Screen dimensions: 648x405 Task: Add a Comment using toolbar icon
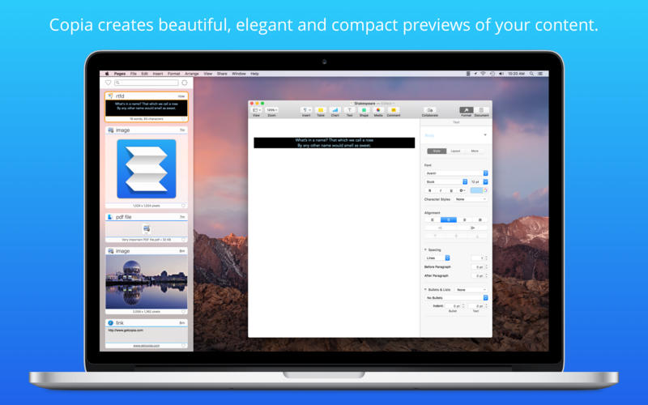(393, 110)
